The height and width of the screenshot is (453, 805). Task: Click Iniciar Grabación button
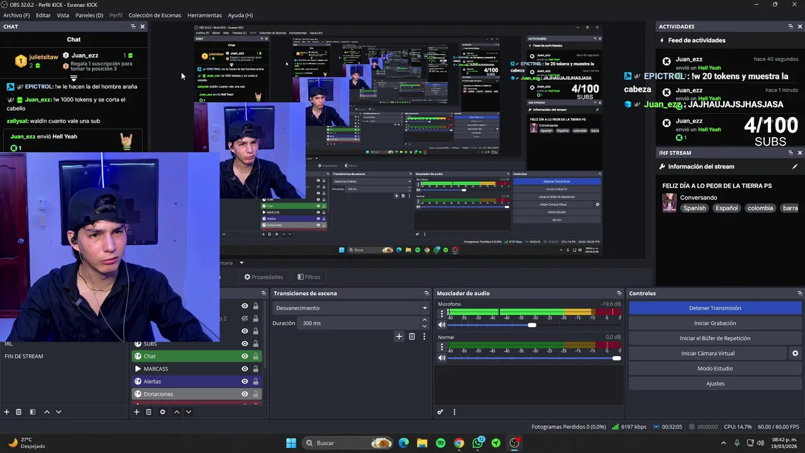coord(715,323)
